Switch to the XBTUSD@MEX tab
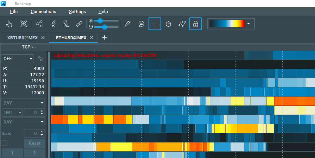 click(22, 38)
